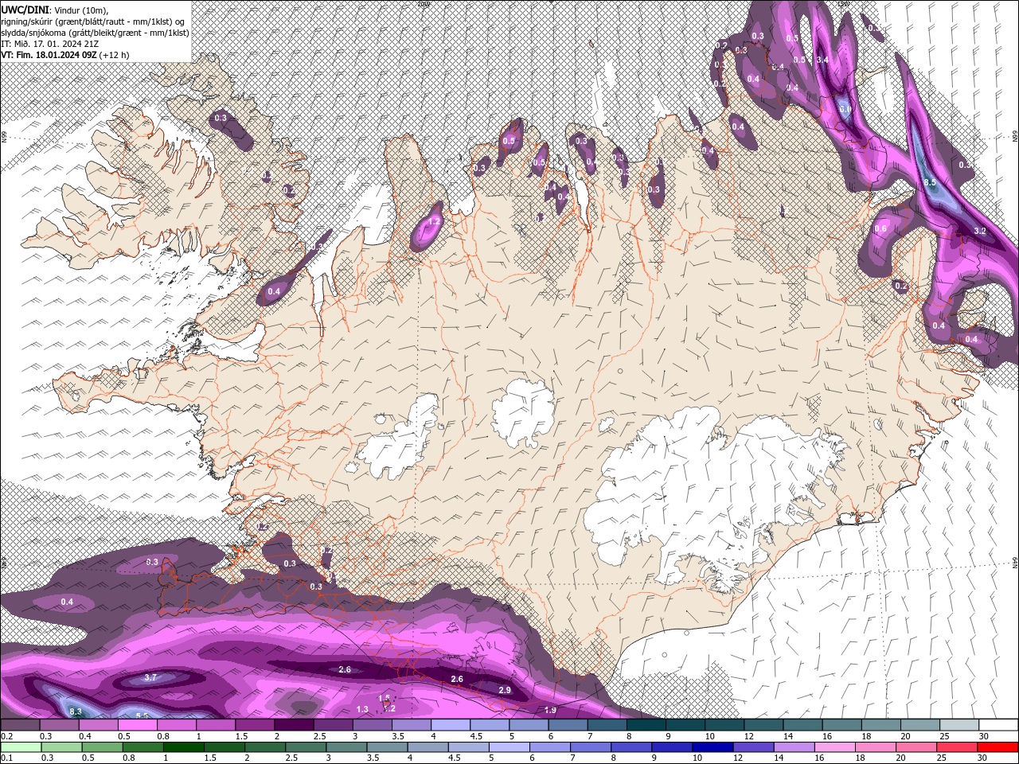Click the 'slydda/snjókoma (grátt/bleikt/grænt' legend line

pos(95,32)
